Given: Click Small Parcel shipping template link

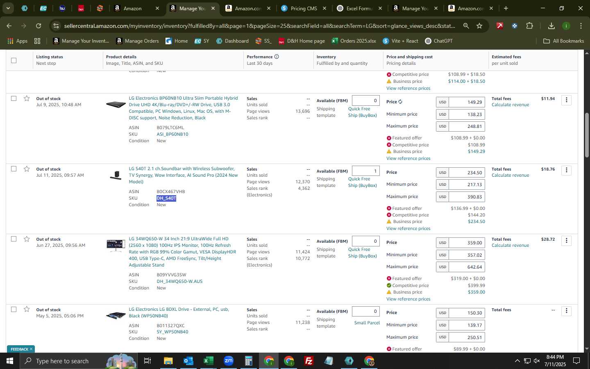Looking at the screenshot, I should point(367,323).
